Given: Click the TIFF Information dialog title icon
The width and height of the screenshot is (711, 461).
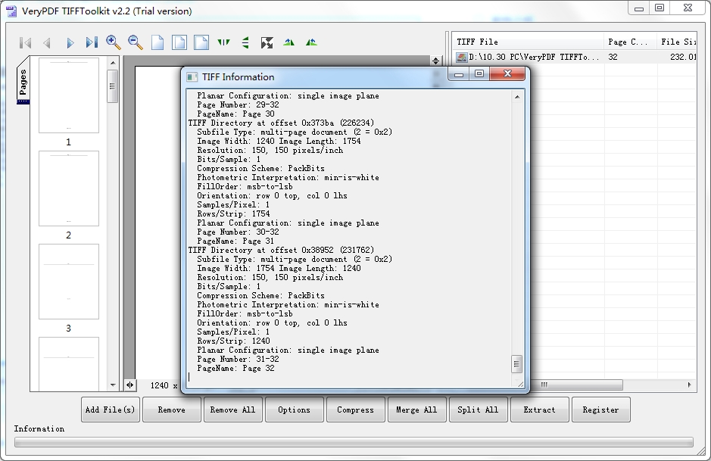Looking at the screenshot, I should point(192,77).
